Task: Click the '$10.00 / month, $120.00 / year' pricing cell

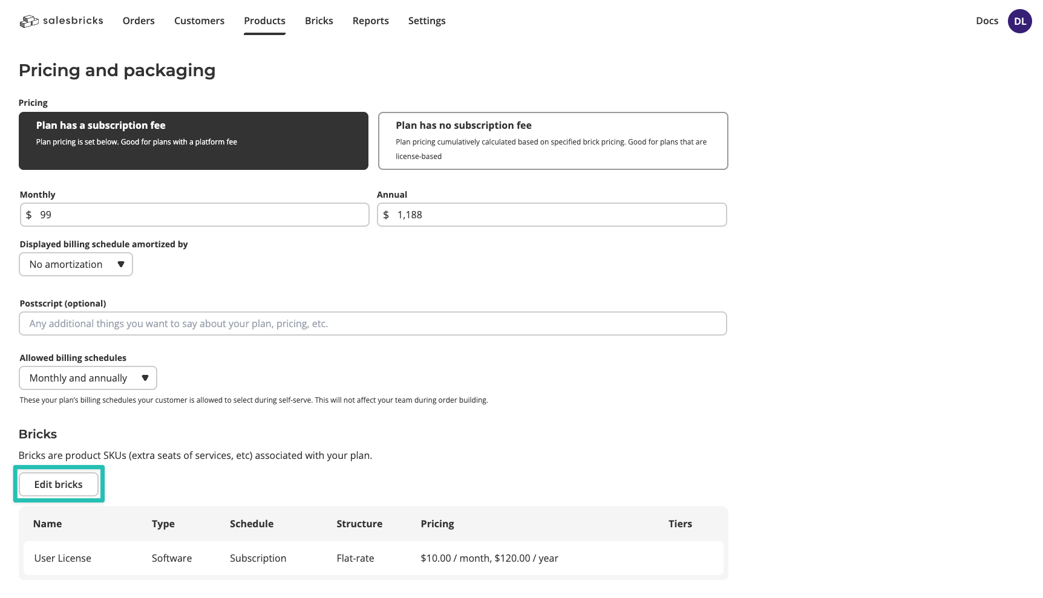Action: (489, 558)
